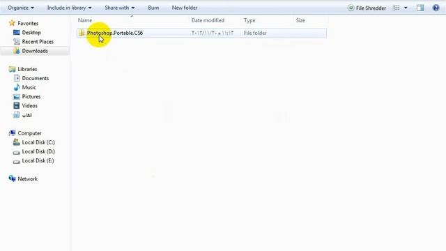This screenshot has width=446, height=251.
Task: Click the Photoshop.Portable.CS6 folder icon
Action: click(x=82, y=33)
